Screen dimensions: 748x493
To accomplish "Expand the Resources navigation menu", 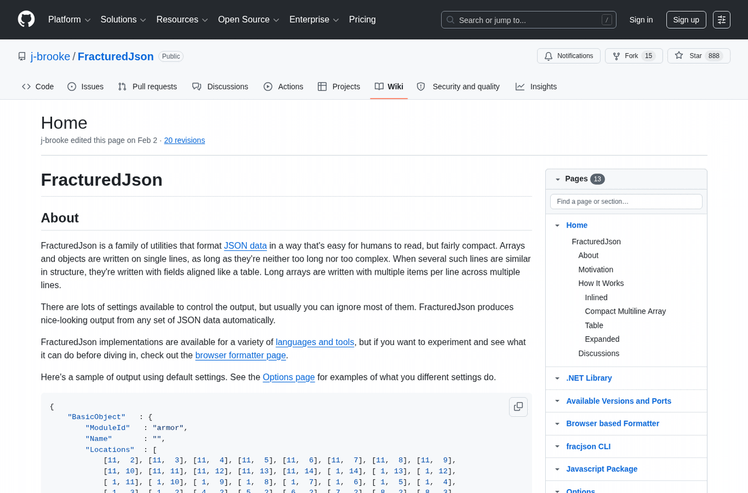I will pyautogui.click(x=182, y=19).
